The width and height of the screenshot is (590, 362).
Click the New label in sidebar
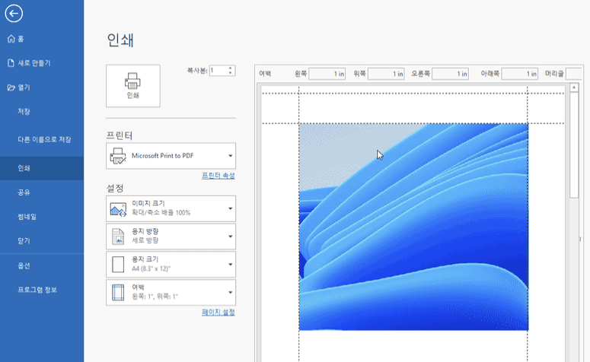pos(34,63)
